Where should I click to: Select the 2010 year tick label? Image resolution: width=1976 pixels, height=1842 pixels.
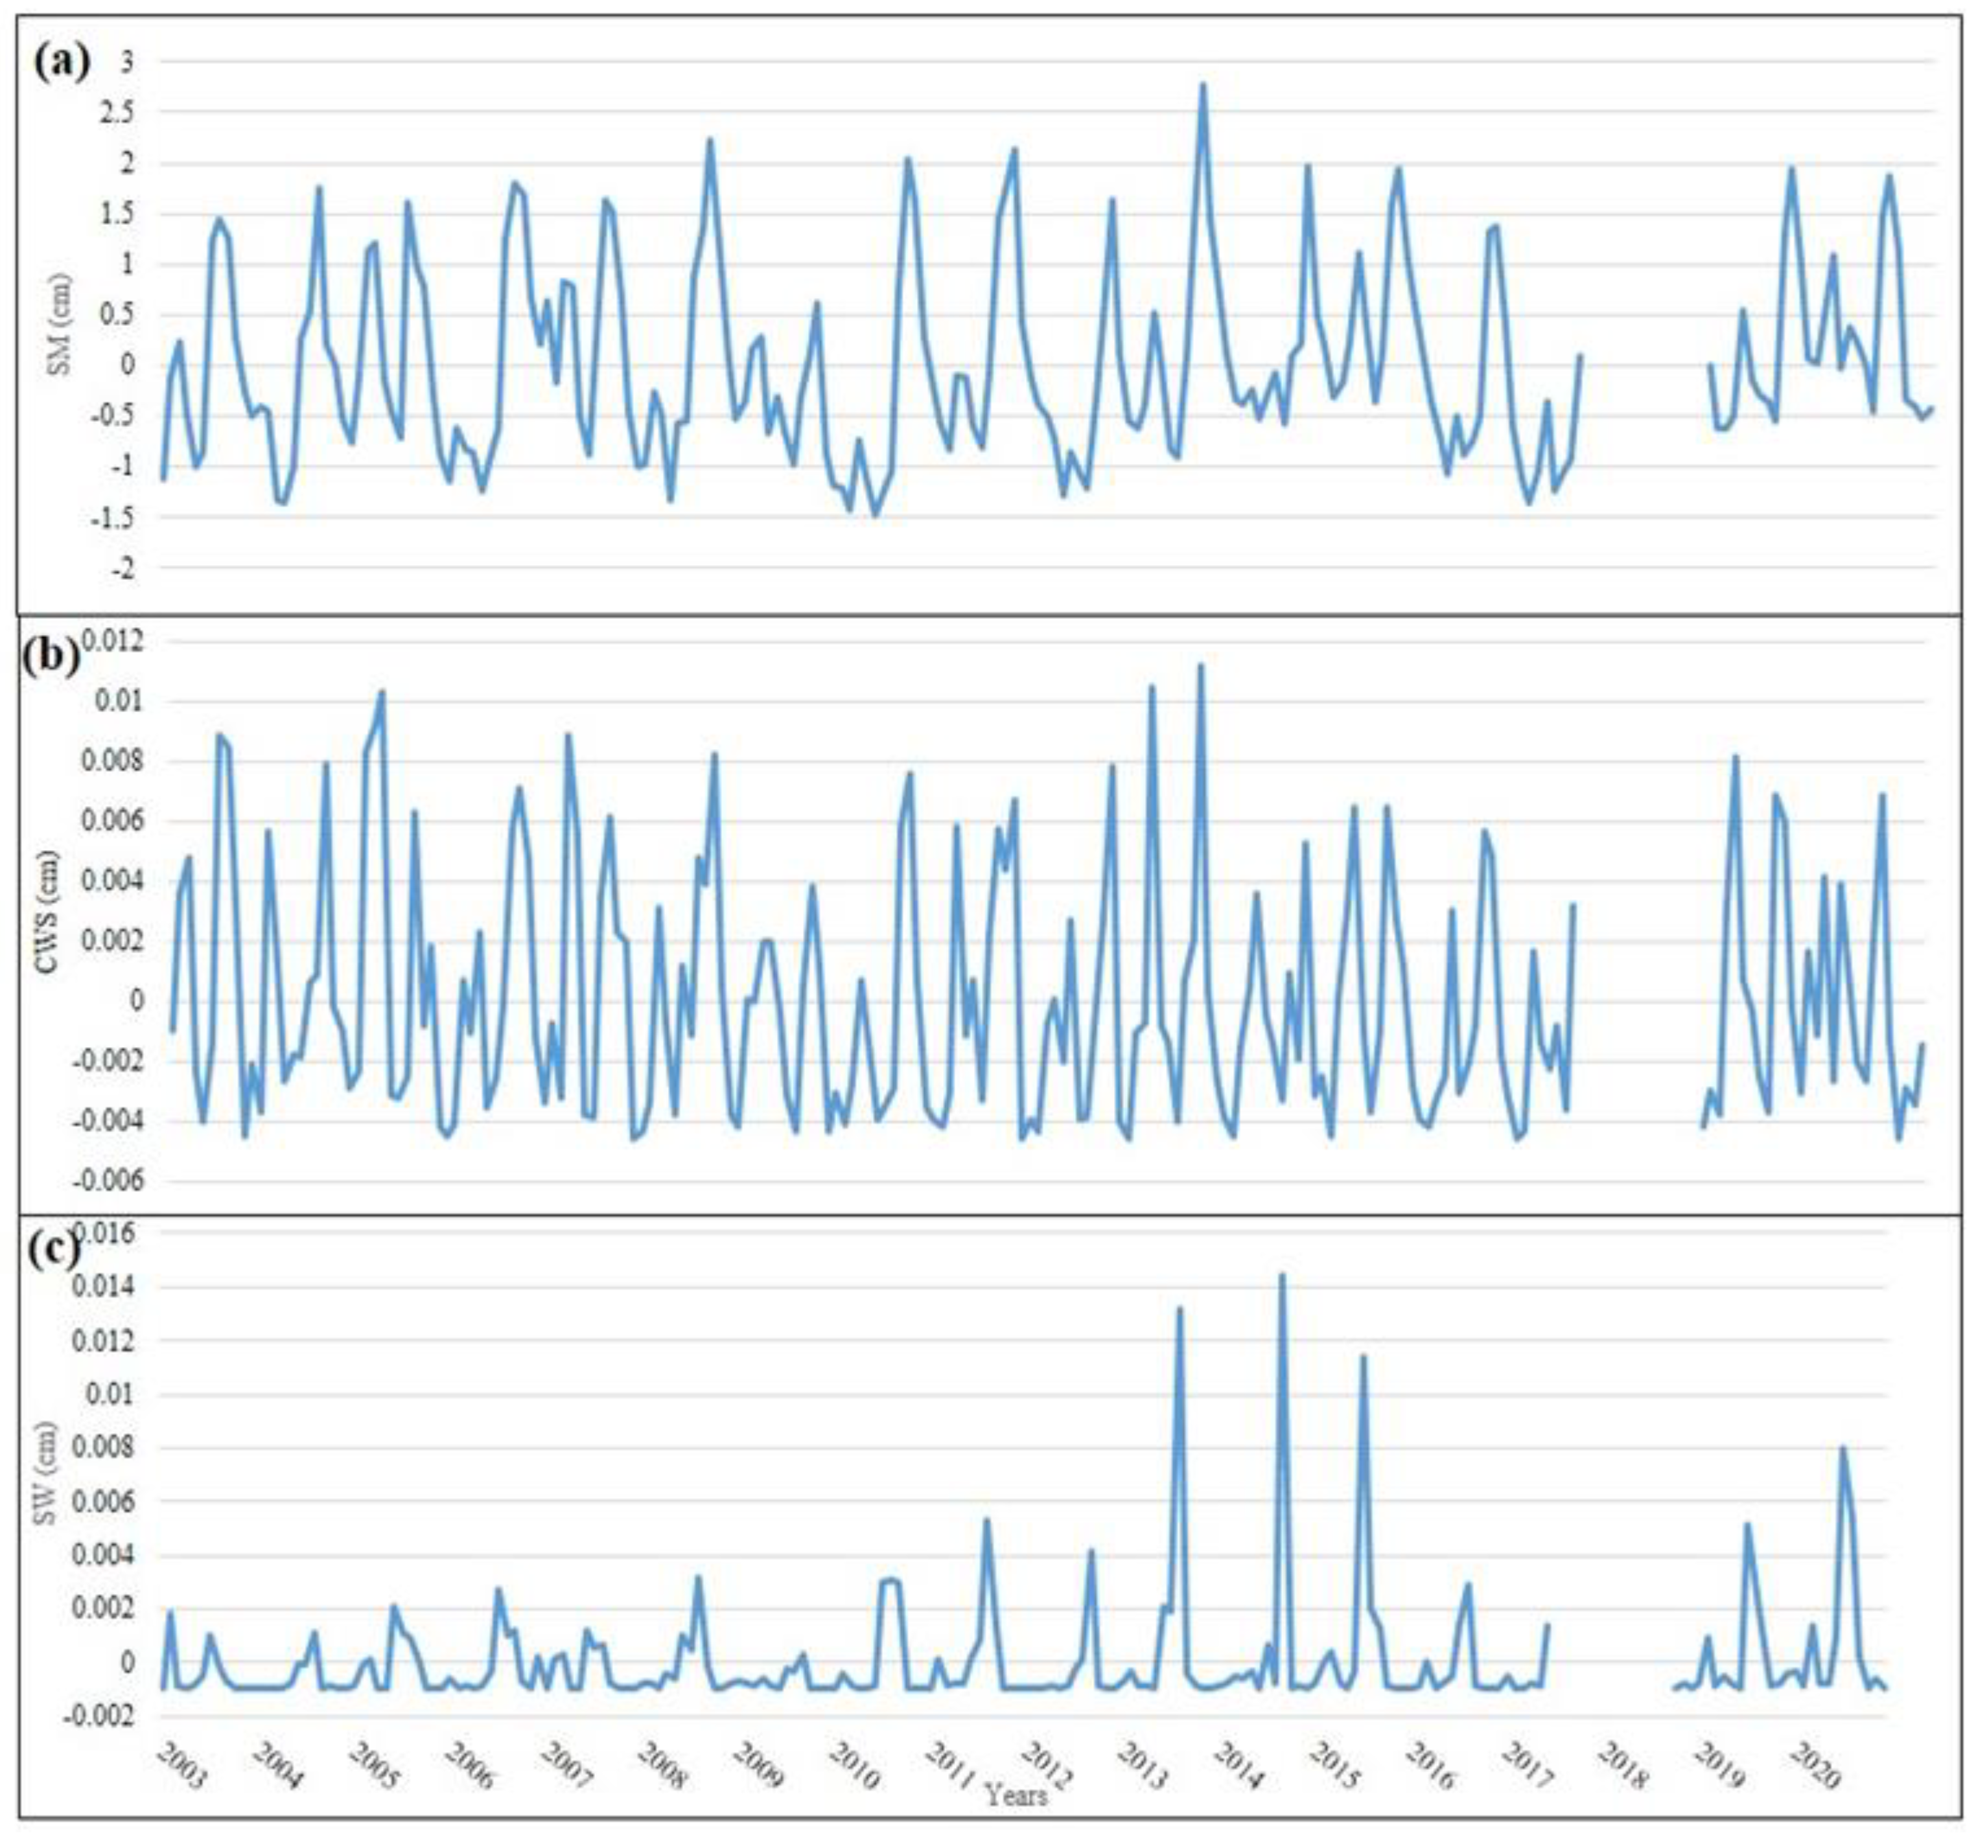point(854,1766)
